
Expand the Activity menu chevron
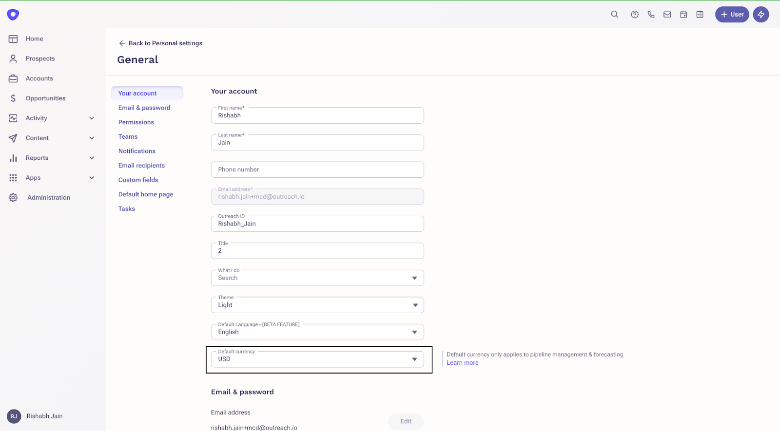(x=92, y=118)
